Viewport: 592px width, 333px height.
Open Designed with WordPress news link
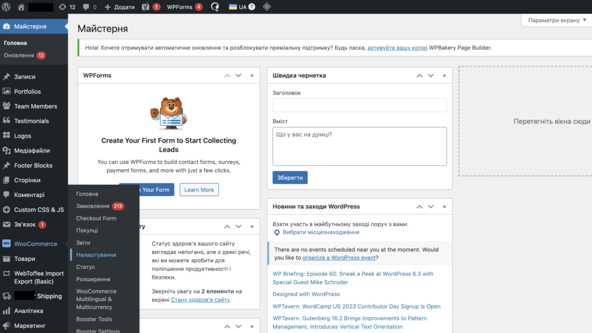pos(306,294)
